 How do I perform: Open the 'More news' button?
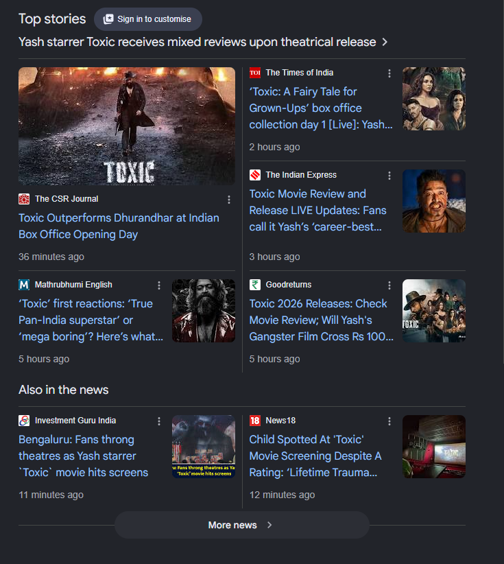[241, 525]
